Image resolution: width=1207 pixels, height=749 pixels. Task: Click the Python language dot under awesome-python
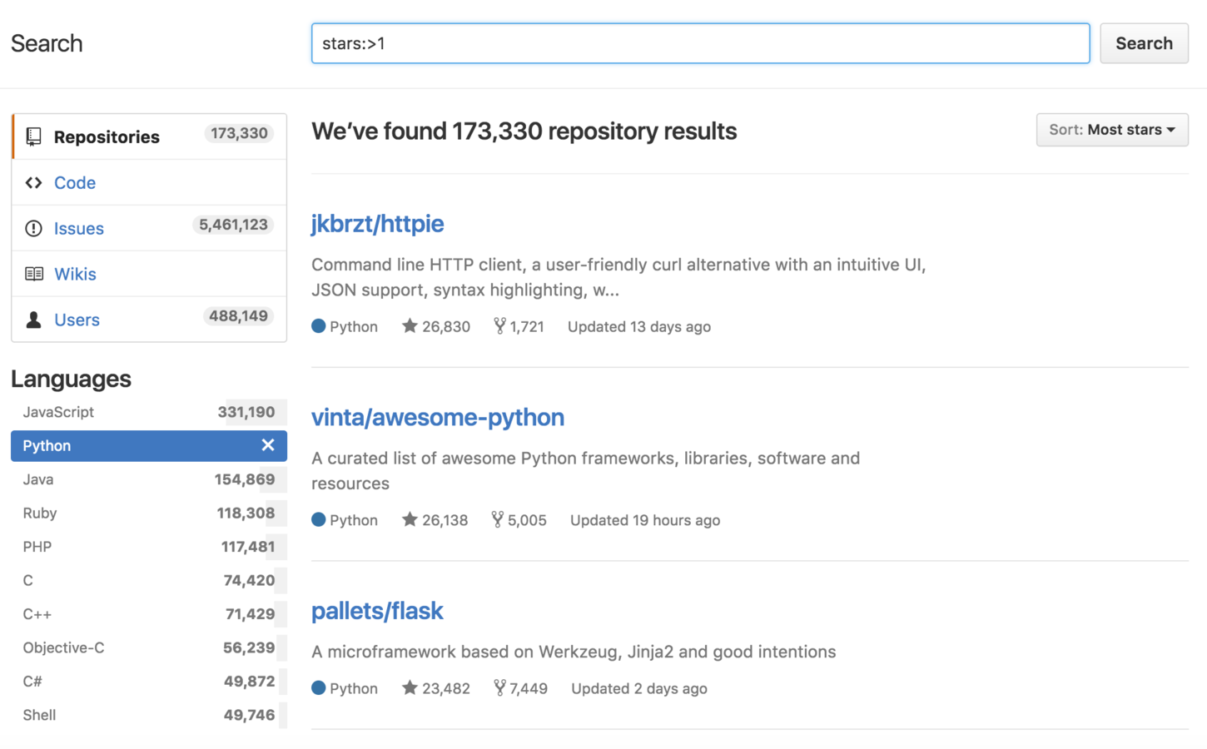coord(319,520)
